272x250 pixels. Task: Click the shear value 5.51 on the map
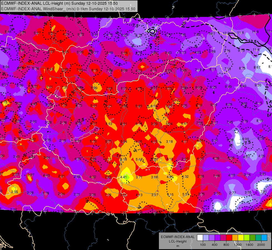[186, 194]
